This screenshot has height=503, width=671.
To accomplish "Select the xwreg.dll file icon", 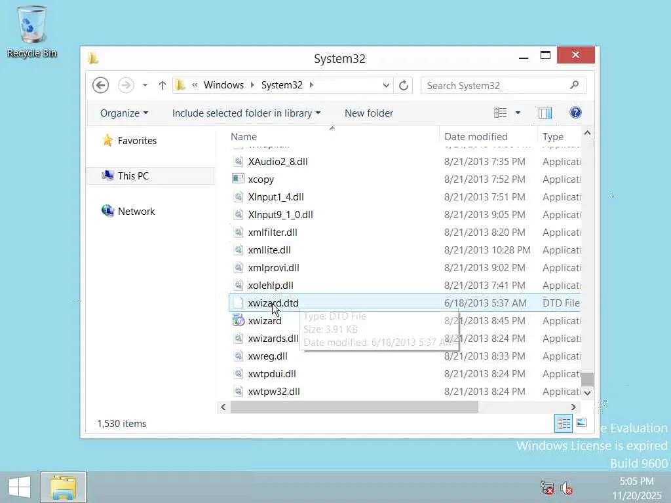I will point(238,356).
